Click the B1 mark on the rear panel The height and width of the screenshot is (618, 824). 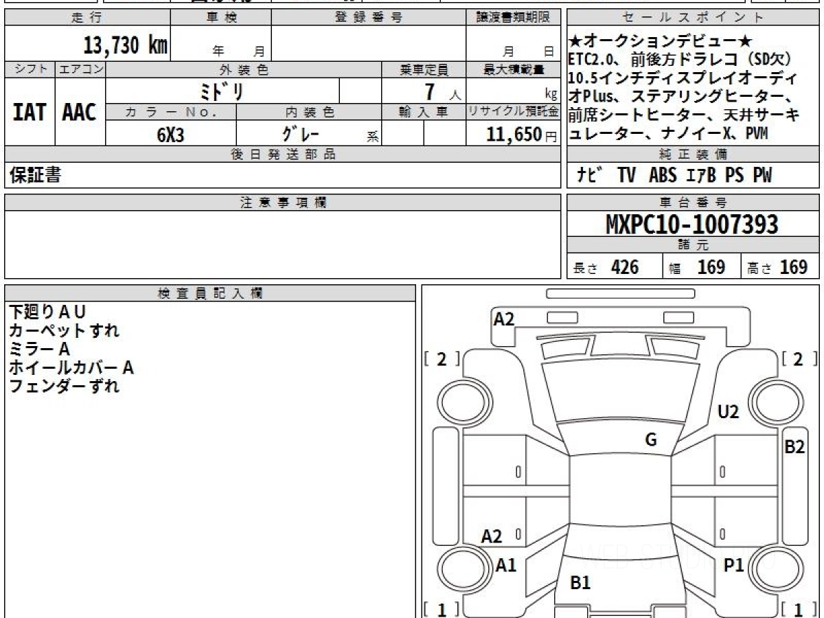pyautogui.click(x=580, y=583)
